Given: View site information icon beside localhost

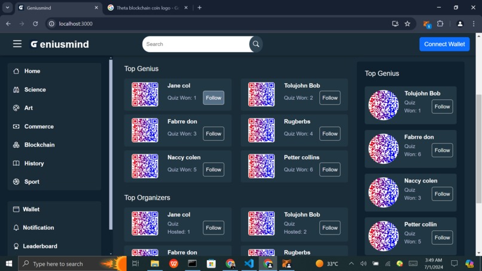Looking at the screenshot, I should (51, 24).
